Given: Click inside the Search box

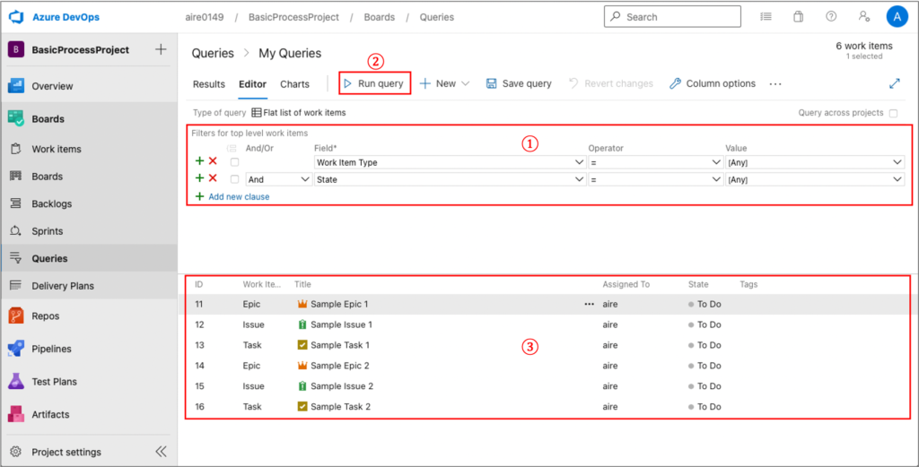Looking at the screenshot, I should click(672, 16).
